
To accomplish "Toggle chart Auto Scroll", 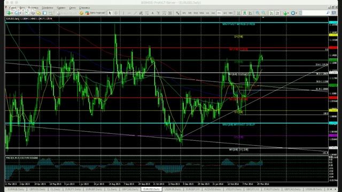I will coord(271,13).
